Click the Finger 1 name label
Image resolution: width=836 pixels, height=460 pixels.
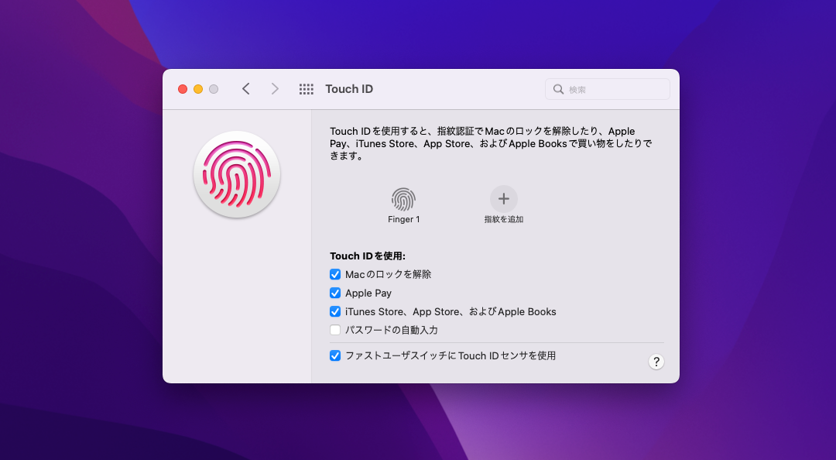[x=403, y=220]
